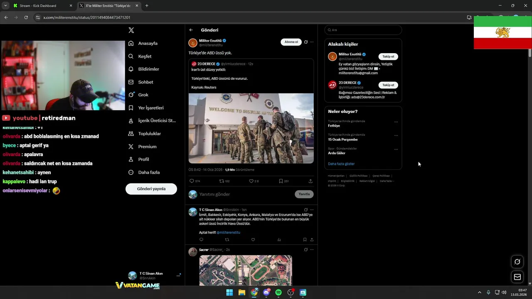Open İçerik Üreticisi Studio item
This screenshot has width=532, height=299.
click(152, 120)
